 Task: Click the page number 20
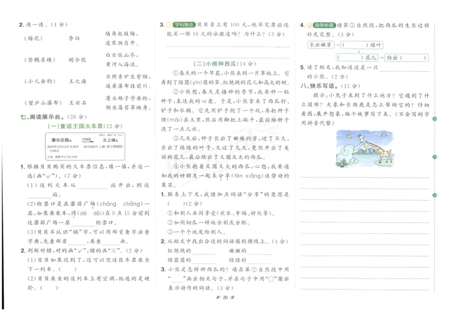[225, 297]
